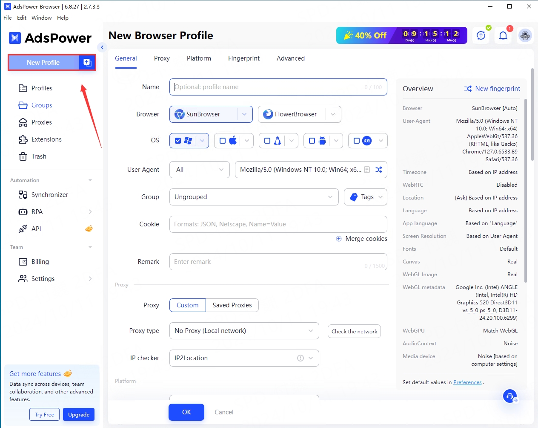Open the Preferences link
Screen dimensions: 538x428
pos(467,382)
